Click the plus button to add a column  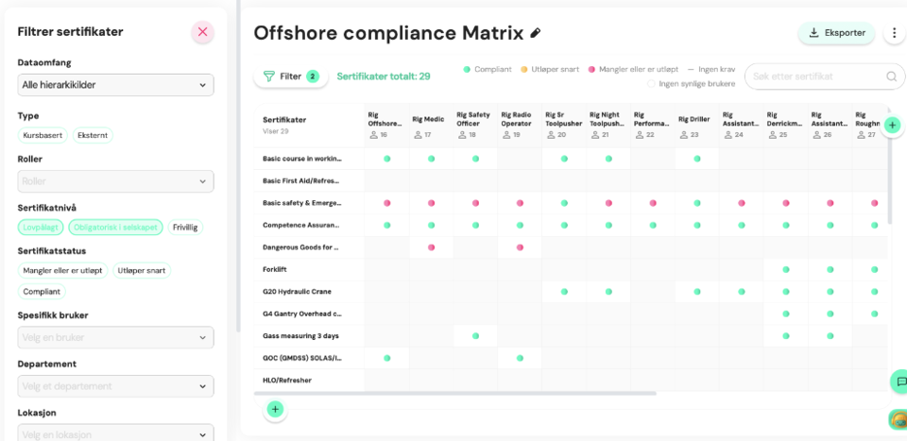(892, 125)
